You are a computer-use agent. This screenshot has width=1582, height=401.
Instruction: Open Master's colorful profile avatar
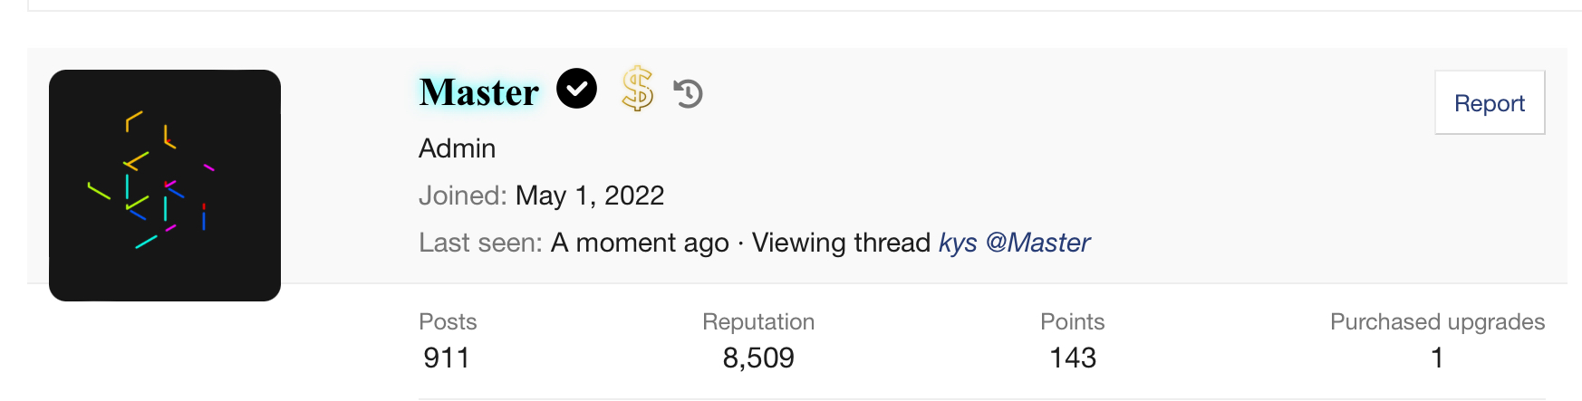(165, 186)
